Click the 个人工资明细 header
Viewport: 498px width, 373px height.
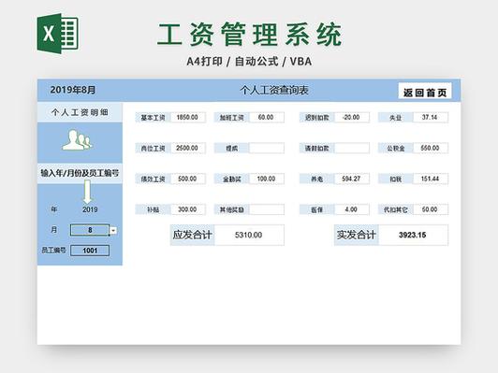tap(80, 112)
